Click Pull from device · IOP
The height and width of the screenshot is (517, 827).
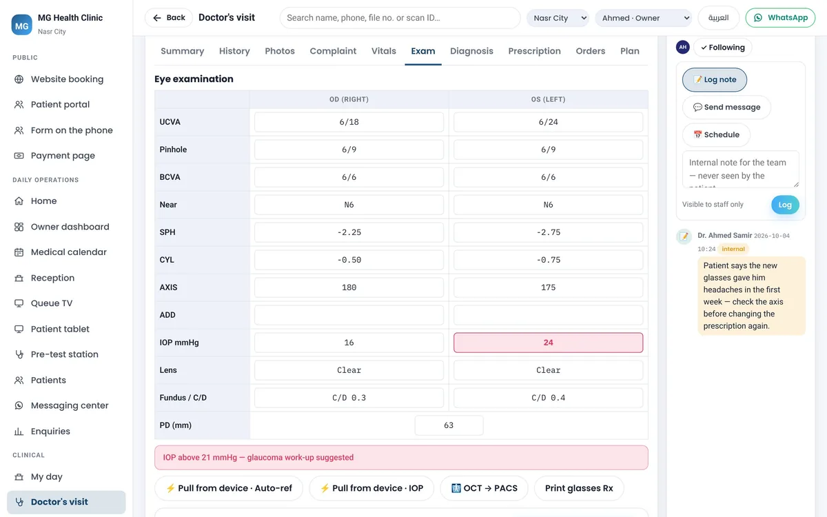tap(371, 488)
